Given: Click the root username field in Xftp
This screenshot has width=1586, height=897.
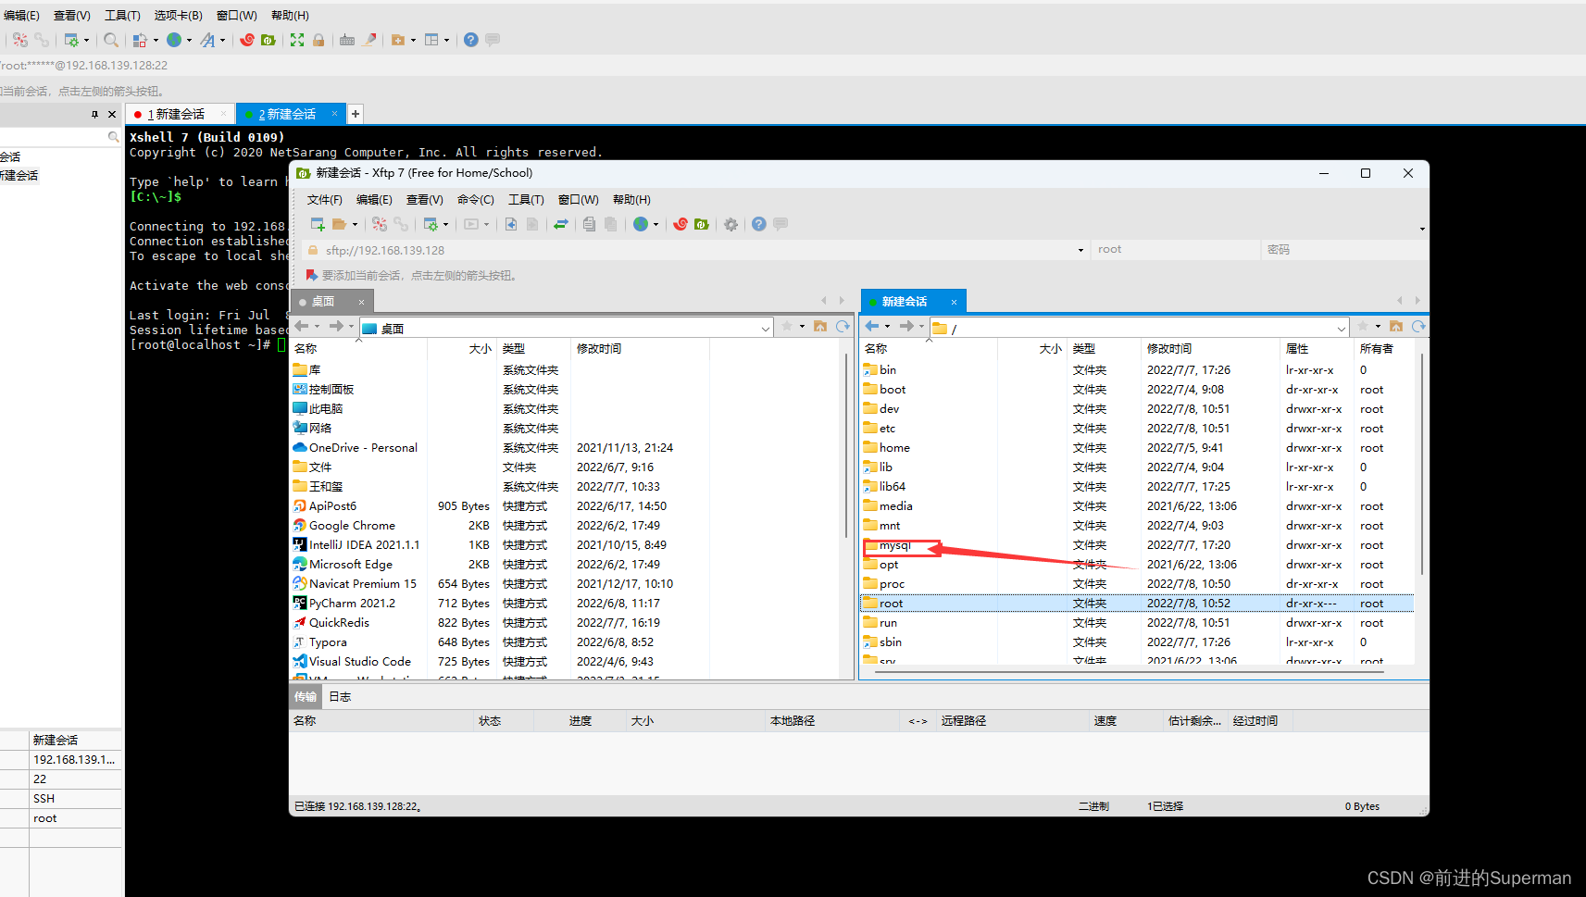Looking at the screenshot, I should coord(1176,250).
